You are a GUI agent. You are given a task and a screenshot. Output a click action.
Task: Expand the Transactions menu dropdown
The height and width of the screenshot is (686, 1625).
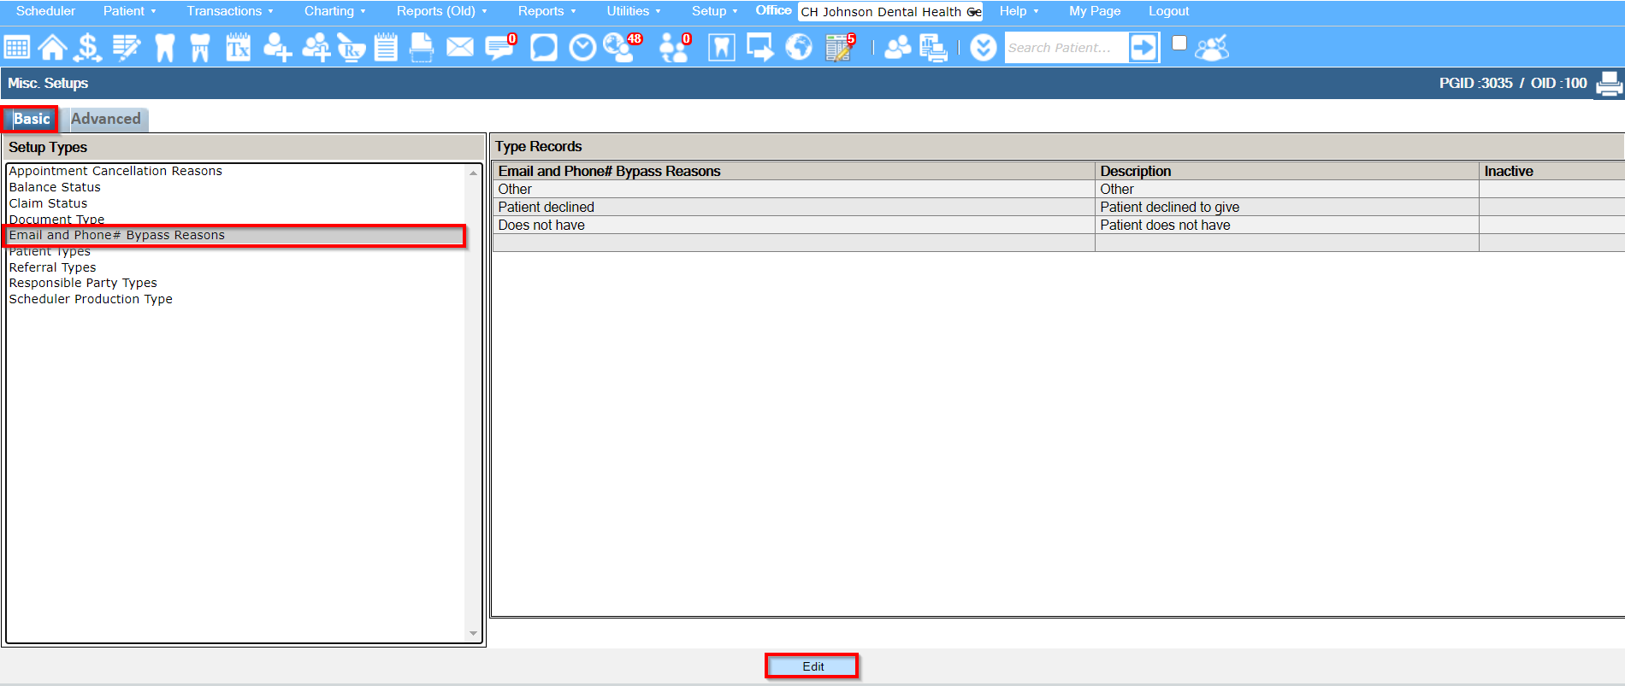(230, 11)
